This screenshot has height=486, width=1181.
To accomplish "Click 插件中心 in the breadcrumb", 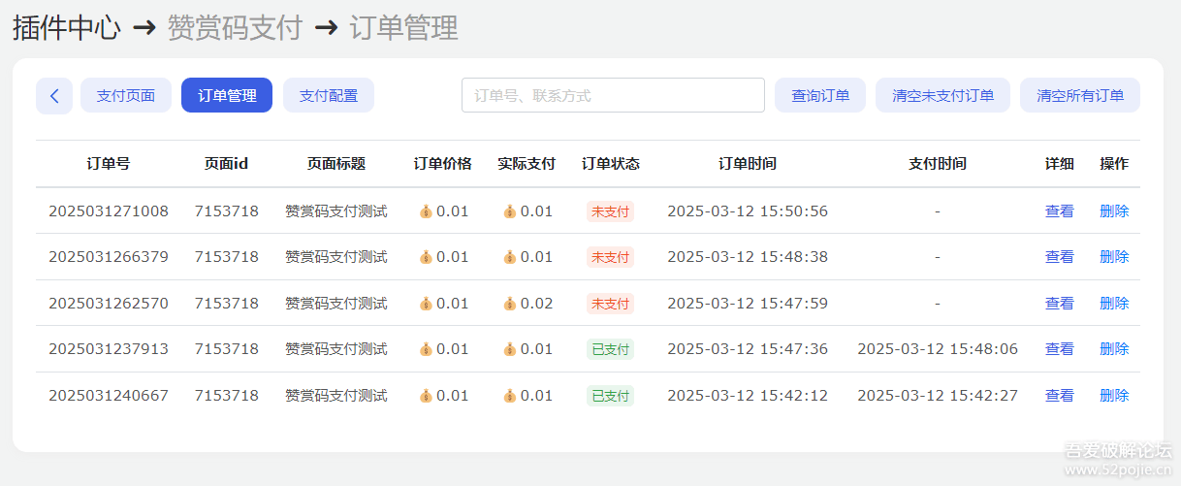I will (x=66, y=28).
